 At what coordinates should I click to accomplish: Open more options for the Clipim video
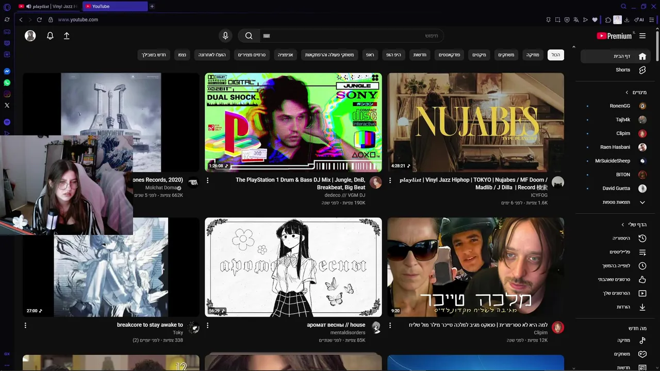point(390,325)
